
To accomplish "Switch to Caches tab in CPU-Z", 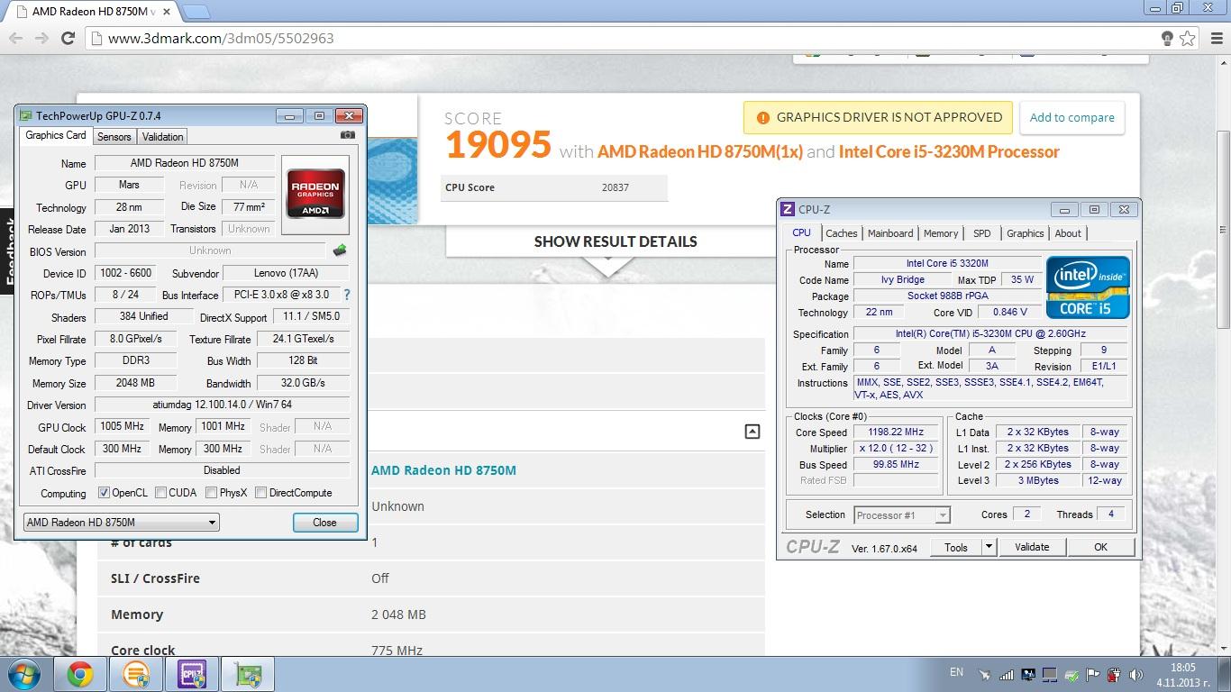I will 842,233.
